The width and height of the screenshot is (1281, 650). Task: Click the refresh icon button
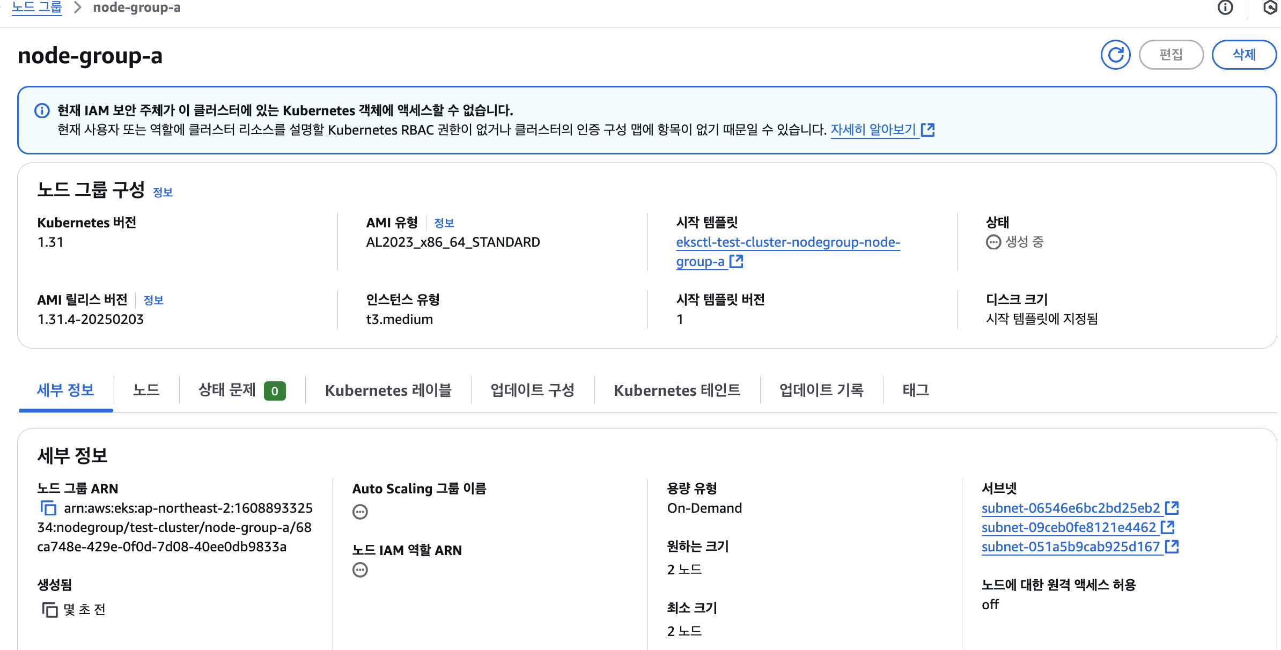click(x=1115, y=55)
